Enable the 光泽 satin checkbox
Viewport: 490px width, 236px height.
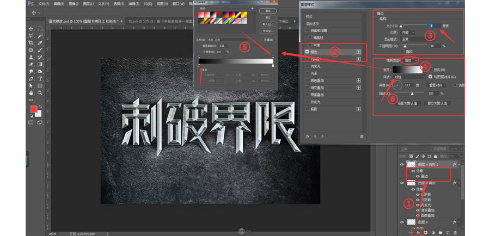308,73
